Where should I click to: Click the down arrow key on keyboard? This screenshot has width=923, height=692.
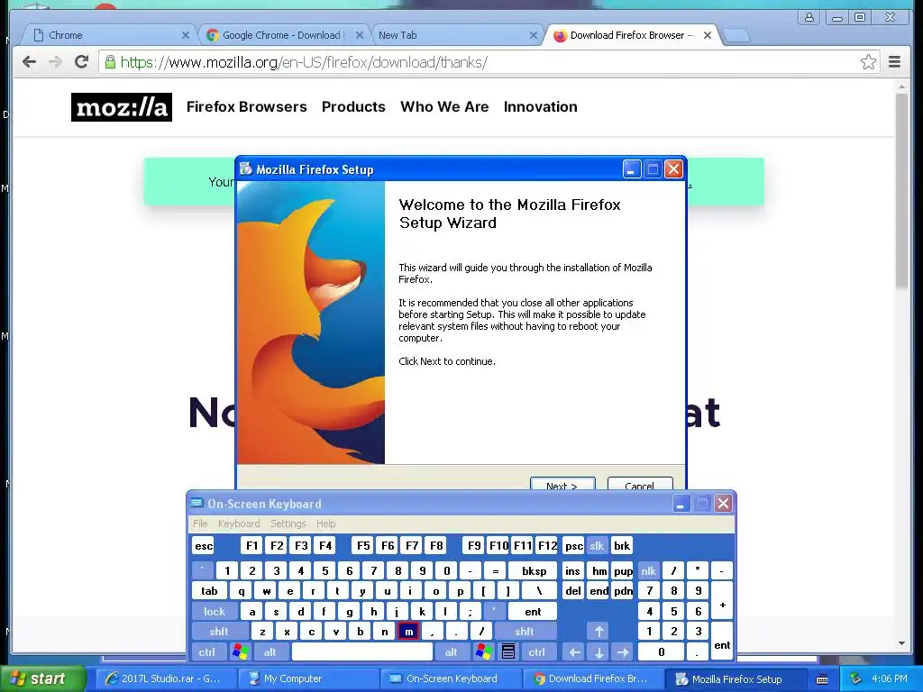(x=599, y=652)
